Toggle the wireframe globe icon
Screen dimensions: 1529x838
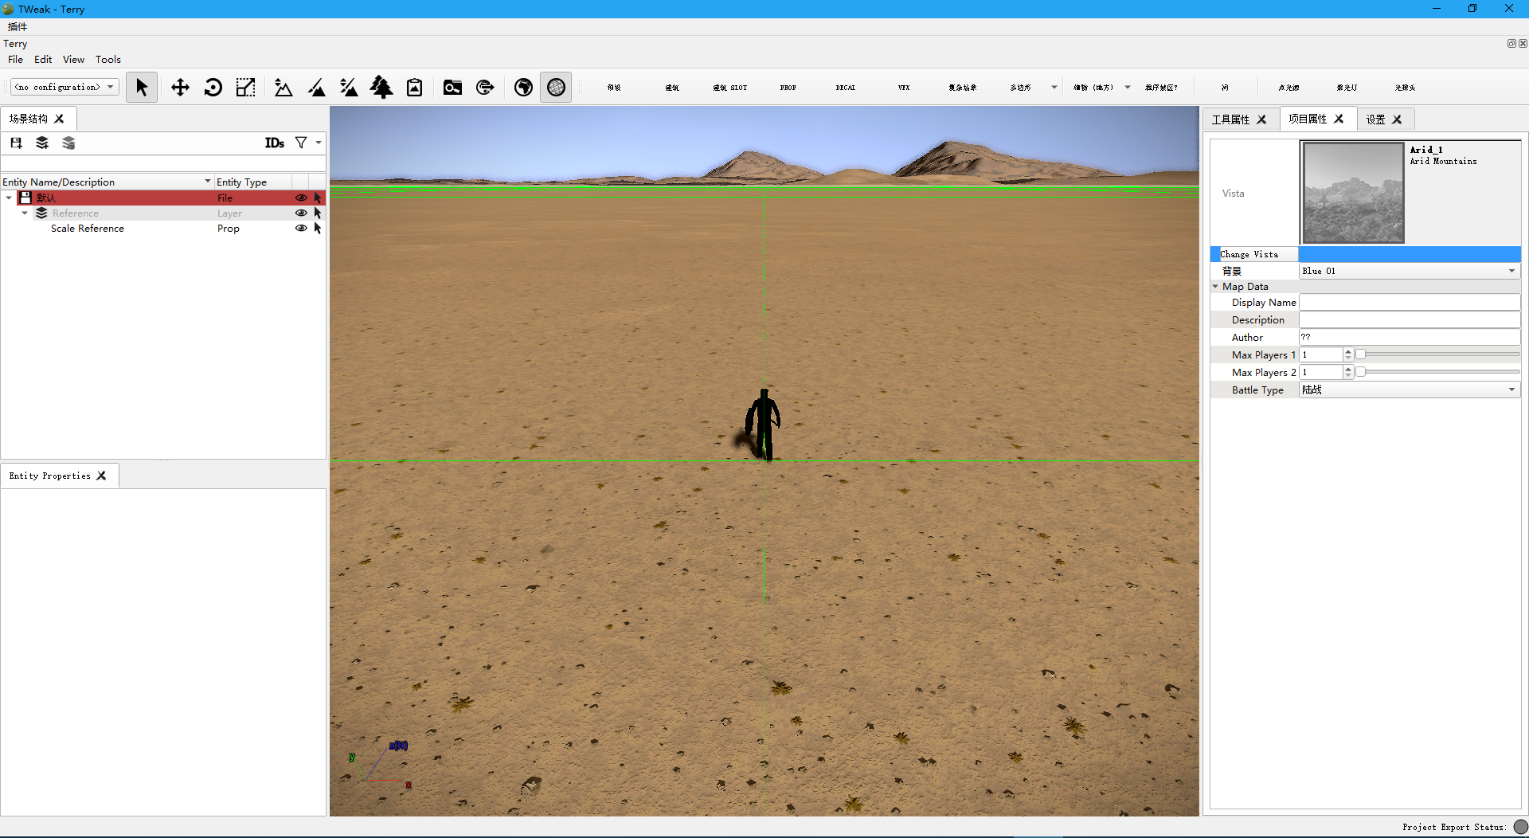[x=556, y=87]
